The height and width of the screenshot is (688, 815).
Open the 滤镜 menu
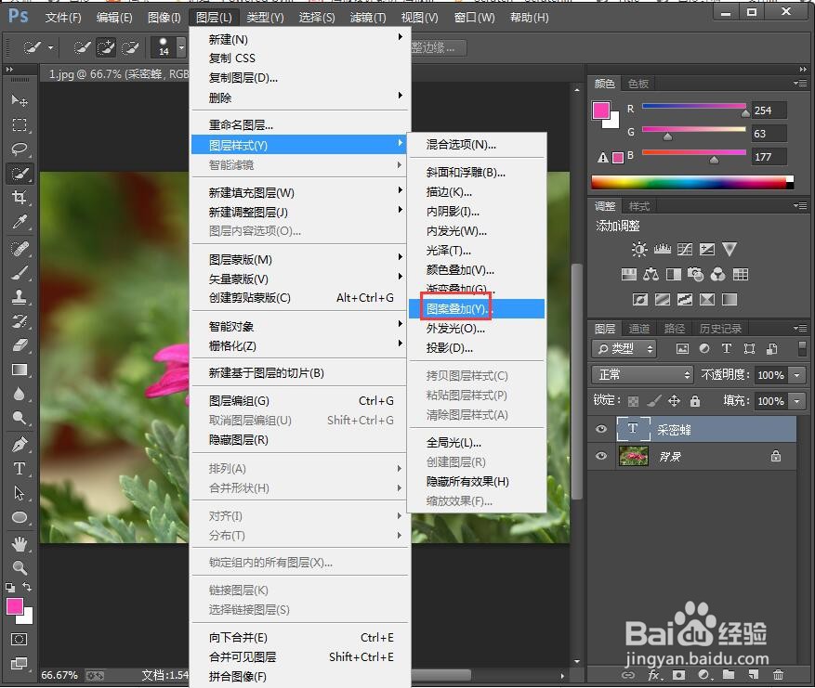coord(366,17)
